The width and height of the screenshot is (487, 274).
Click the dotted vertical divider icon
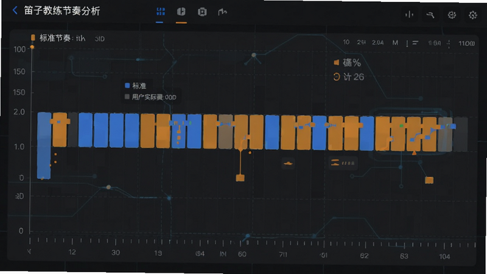click(x=449, y=44)
